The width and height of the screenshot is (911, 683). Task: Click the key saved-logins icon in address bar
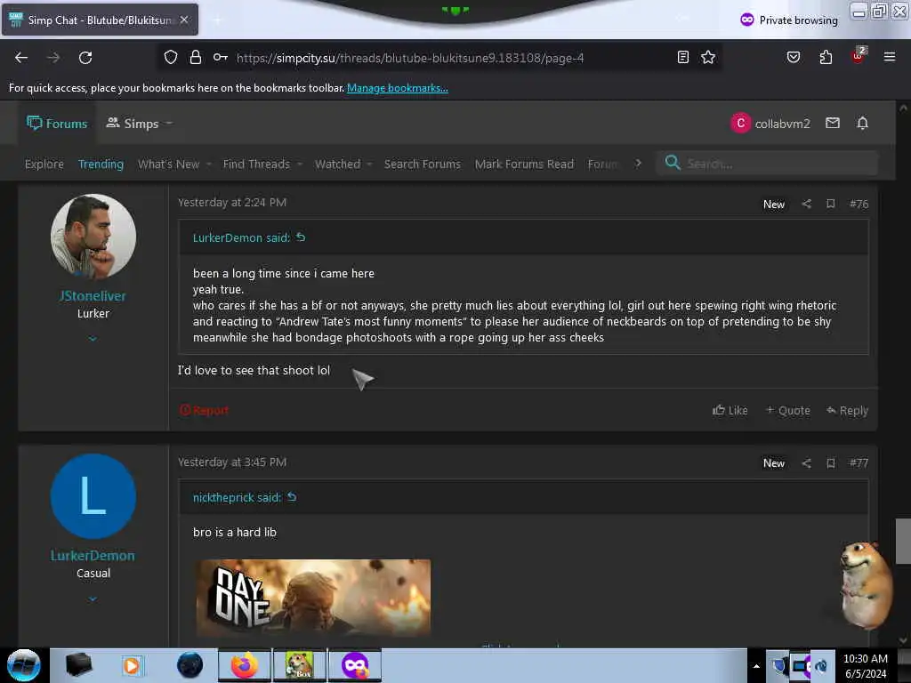point(221,57)
